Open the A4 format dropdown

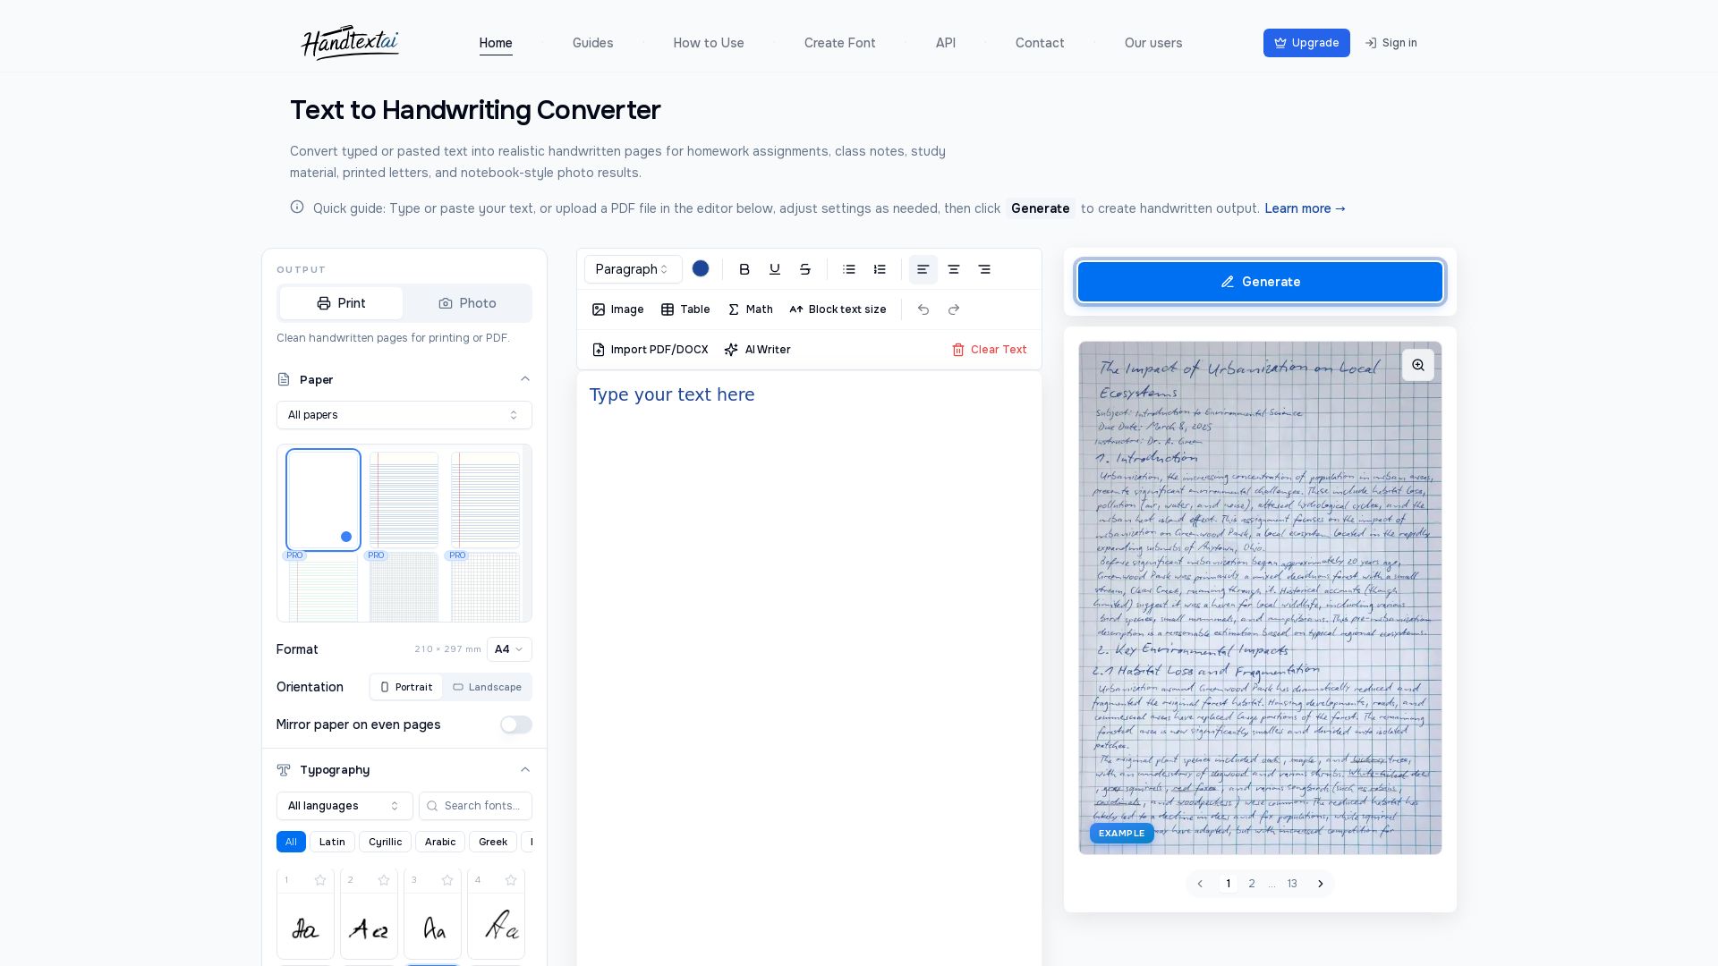509,649
